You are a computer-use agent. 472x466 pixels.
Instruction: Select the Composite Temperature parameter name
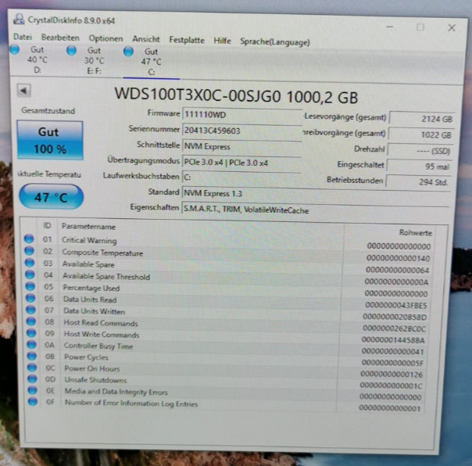click(102, 253)
